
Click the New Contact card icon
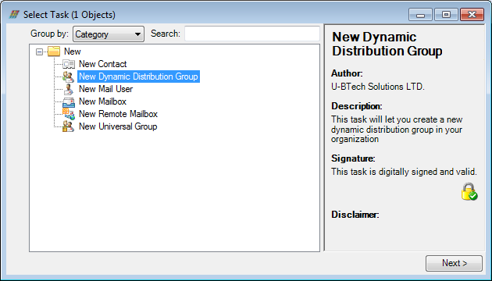(69, 64)
